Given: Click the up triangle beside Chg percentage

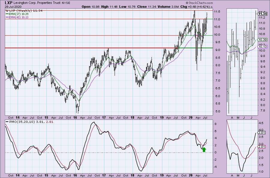Looking at the screenshot, I should [x=211, y=7].
